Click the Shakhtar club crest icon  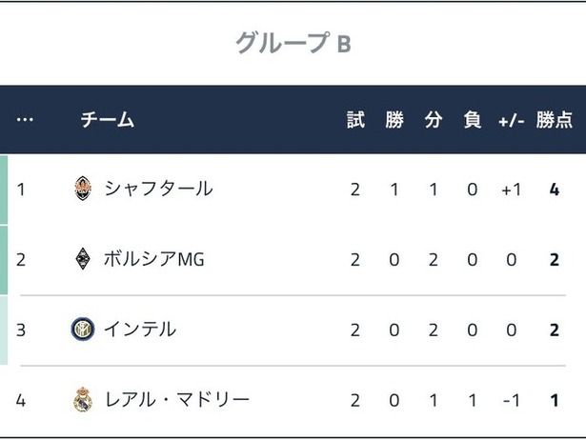coord(83,189)
